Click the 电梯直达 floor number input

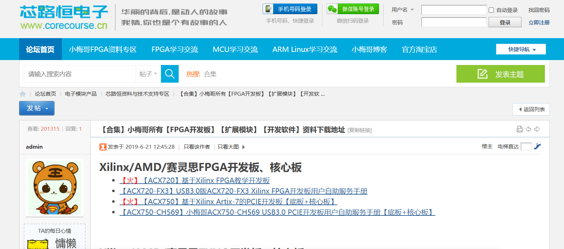coord(526,147)
